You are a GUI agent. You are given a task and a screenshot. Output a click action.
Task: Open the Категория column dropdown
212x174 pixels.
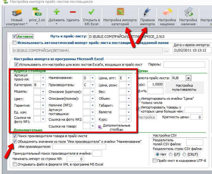click(43, 85)
